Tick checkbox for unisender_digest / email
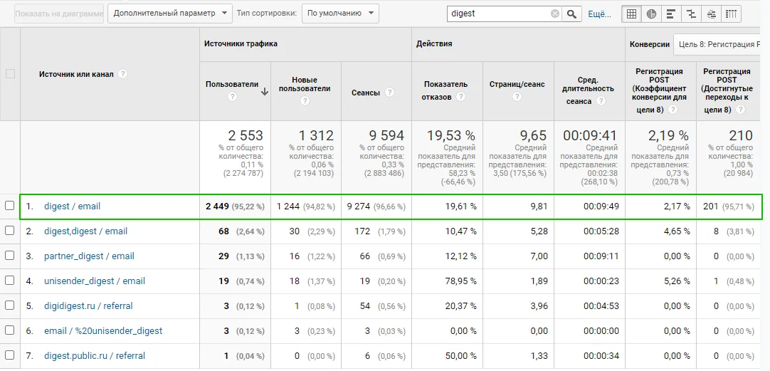Screen dimensions: 770x371 pyautogui.click(x=10, y=281)
